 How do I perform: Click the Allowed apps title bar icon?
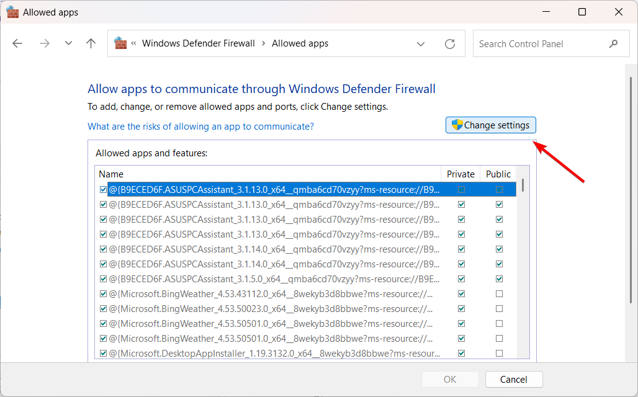[x=12, y=12]
